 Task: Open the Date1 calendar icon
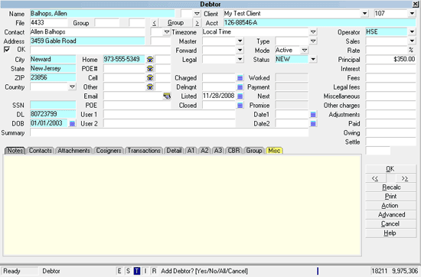313,115
